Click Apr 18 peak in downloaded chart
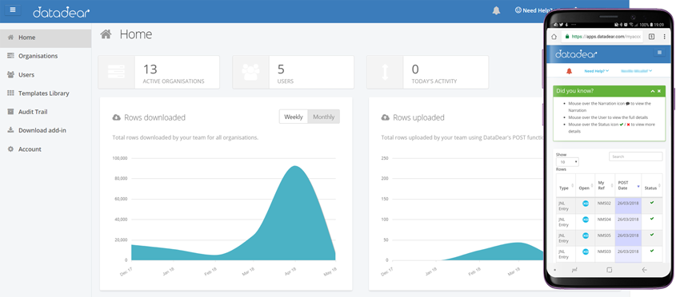 coord(295,166)
